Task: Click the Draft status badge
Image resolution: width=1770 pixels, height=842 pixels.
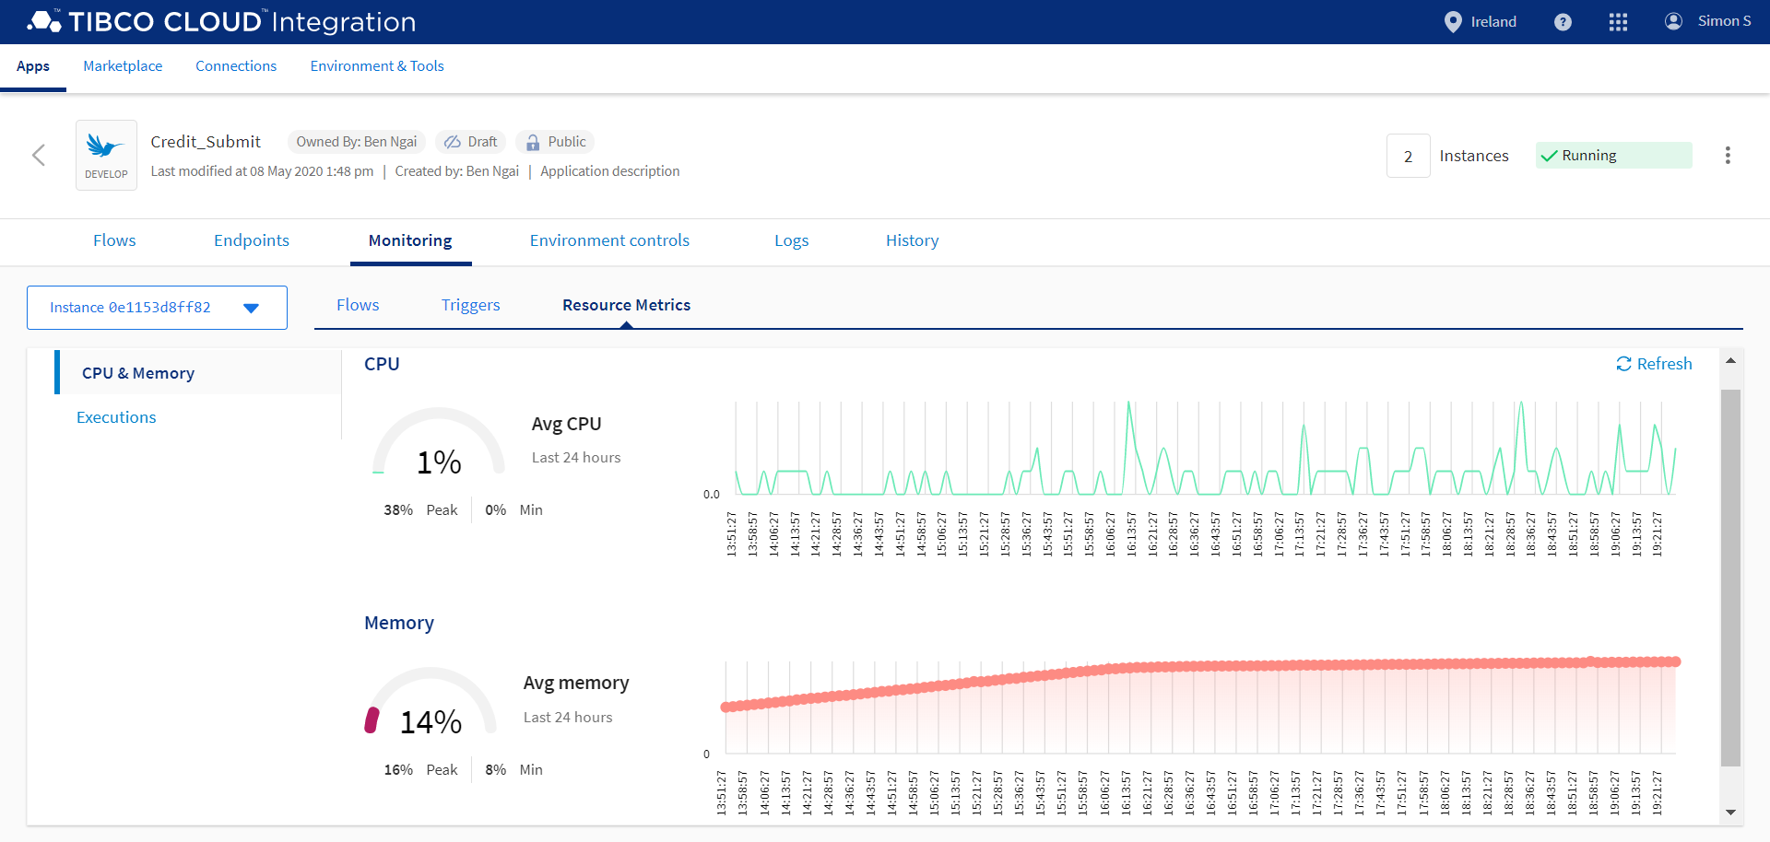Action: (x=471, y=142)
